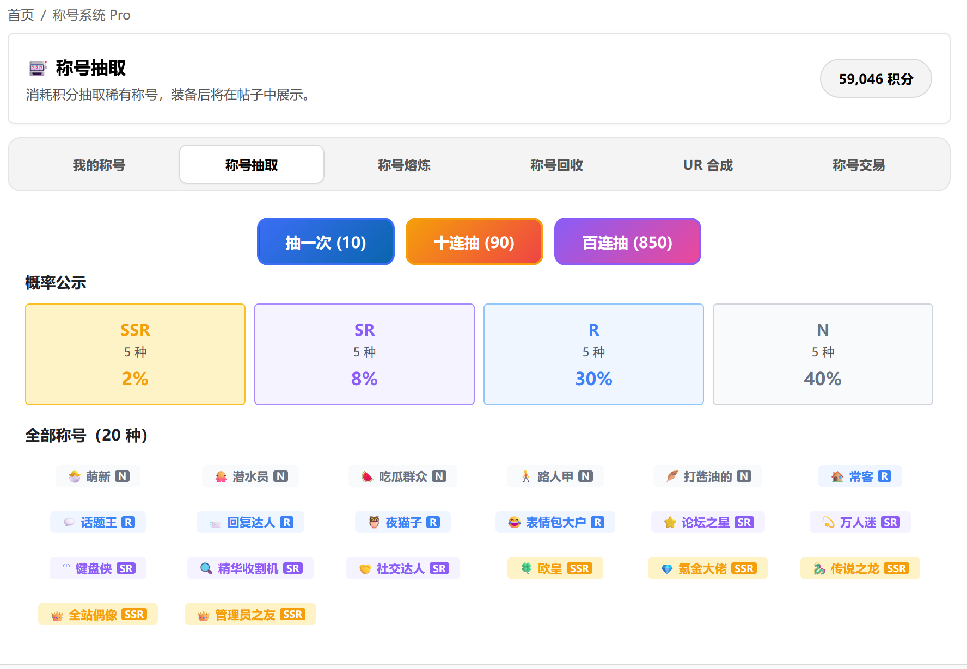
Task: Click the SSR rarity badge on 欧皇
Action: [x=579, y=568]
